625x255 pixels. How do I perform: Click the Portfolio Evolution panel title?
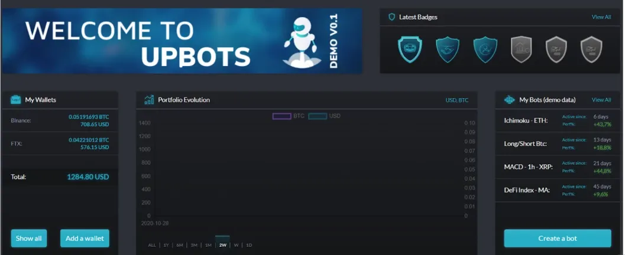[x=184, y=100]
